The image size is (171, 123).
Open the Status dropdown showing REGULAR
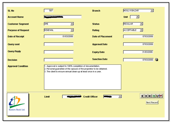tap(141, 24)
